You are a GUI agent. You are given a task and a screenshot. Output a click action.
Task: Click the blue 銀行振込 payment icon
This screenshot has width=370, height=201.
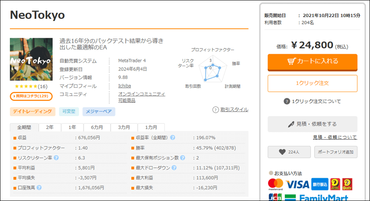(x=320, y=184)
